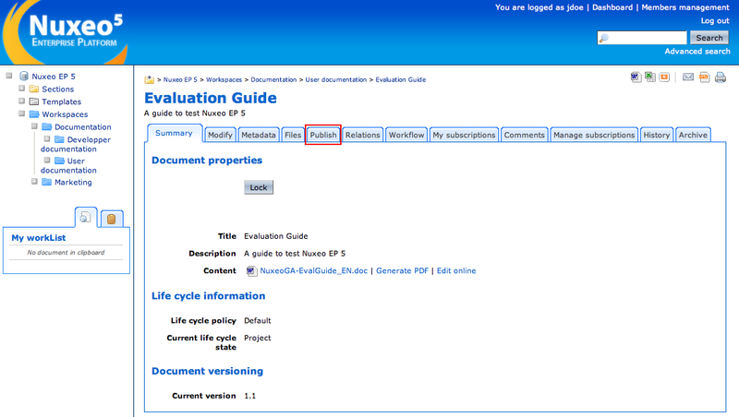Open Nuxeo EP 5 in the breadcrumb
Screen dimensions: 739x417
180,80
